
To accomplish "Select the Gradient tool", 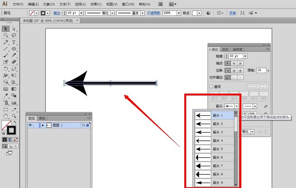I will [x=14, y=89].
